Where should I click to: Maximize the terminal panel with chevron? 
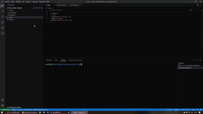coord(198,60)
